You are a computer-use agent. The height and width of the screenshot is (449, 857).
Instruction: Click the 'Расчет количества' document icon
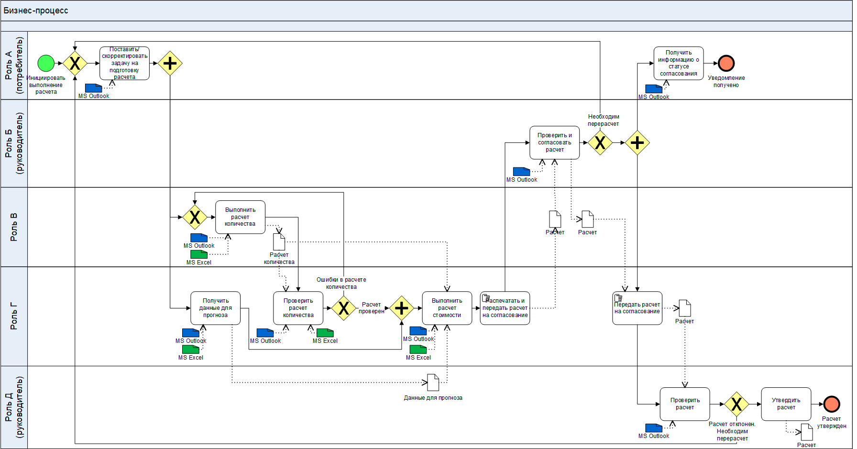point(279,242)
